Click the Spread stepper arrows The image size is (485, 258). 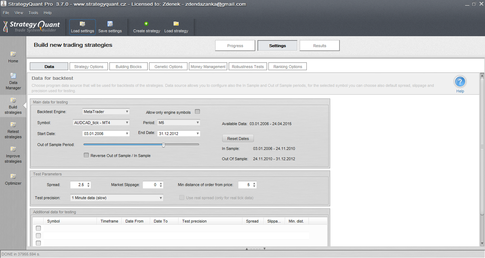[89, 185]
